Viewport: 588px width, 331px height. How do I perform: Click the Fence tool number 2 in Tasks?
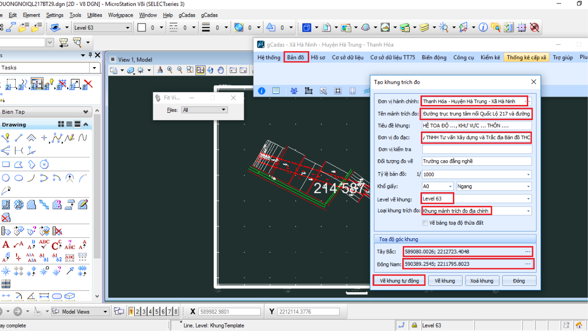point(11,84)
